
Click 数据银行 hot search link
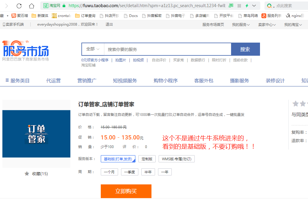pyautogui.click(x=198, y=60)
